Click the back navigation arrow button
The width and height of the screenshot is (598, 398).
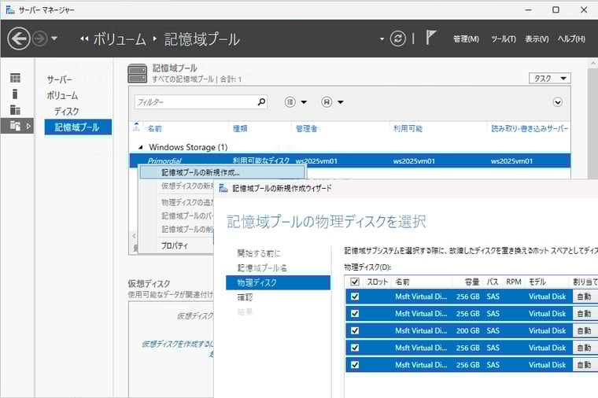click(18, 39)
